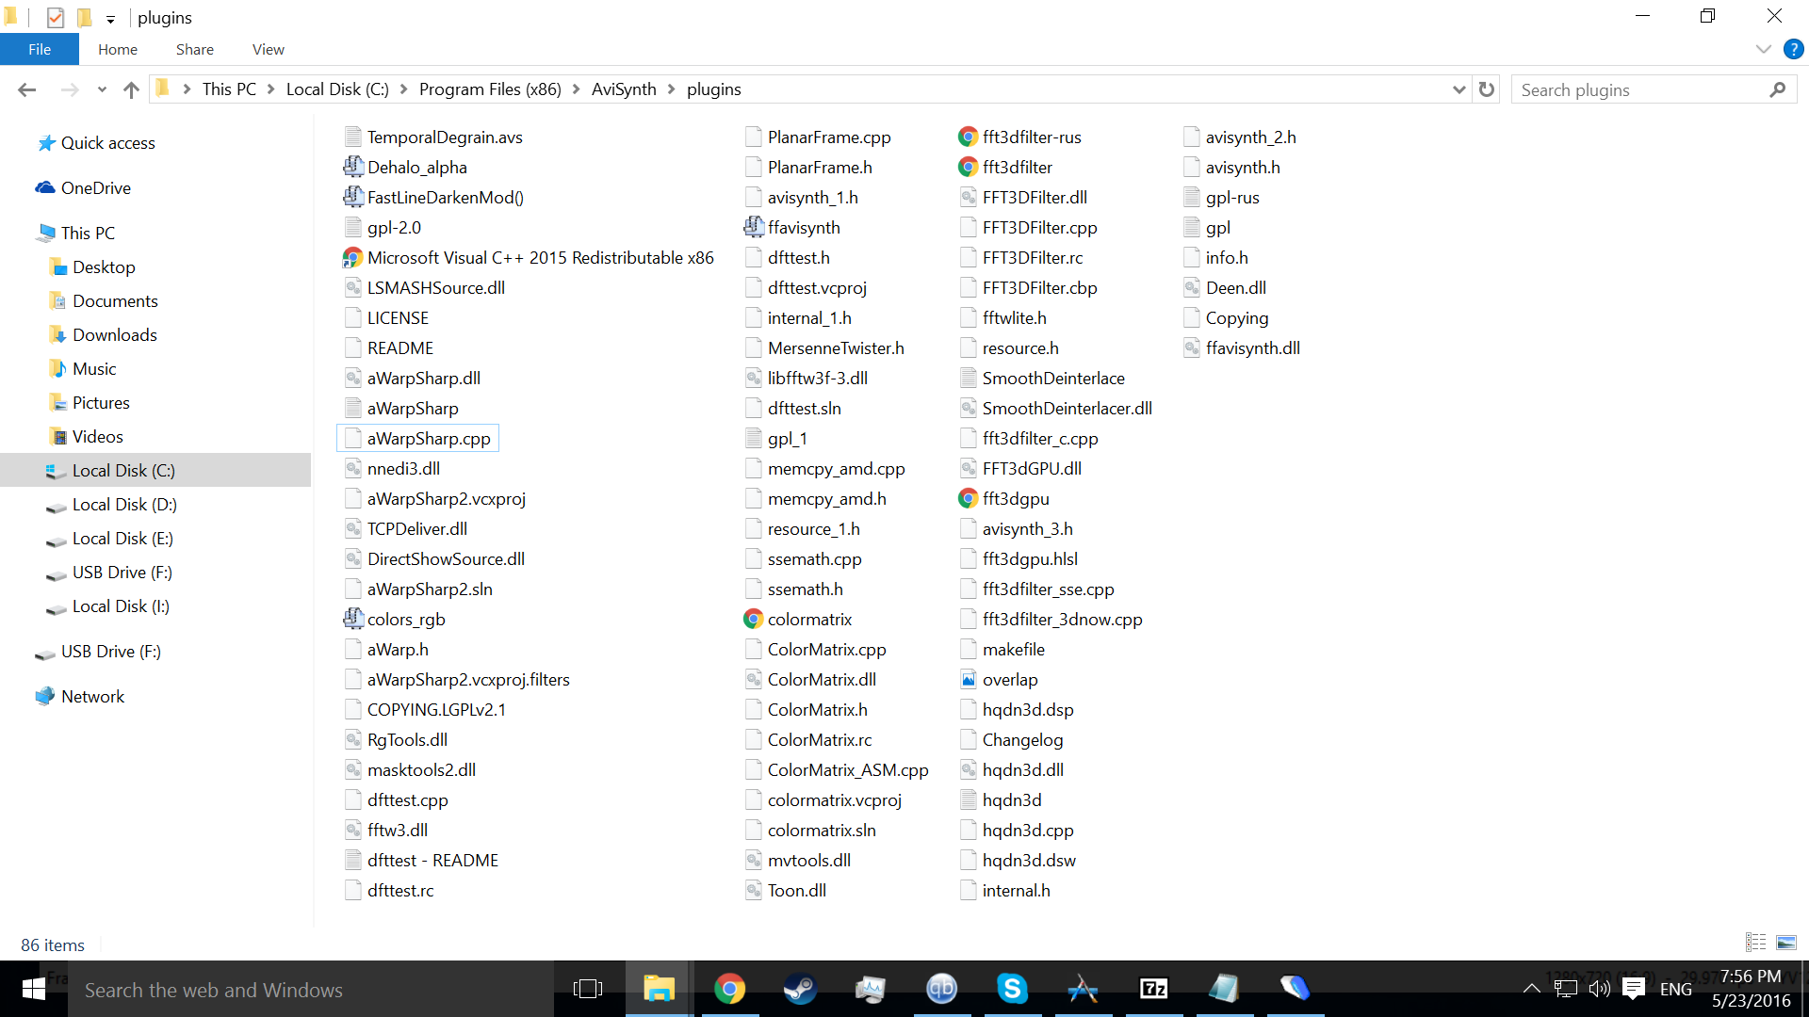
Task: Select the hqdn3d.dsw file
Action: pyautogui.click(x=1018, y=860)
